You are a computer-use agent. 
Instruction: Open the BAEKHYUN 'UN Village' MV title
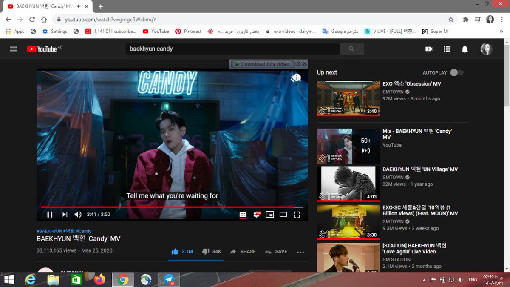420,169
